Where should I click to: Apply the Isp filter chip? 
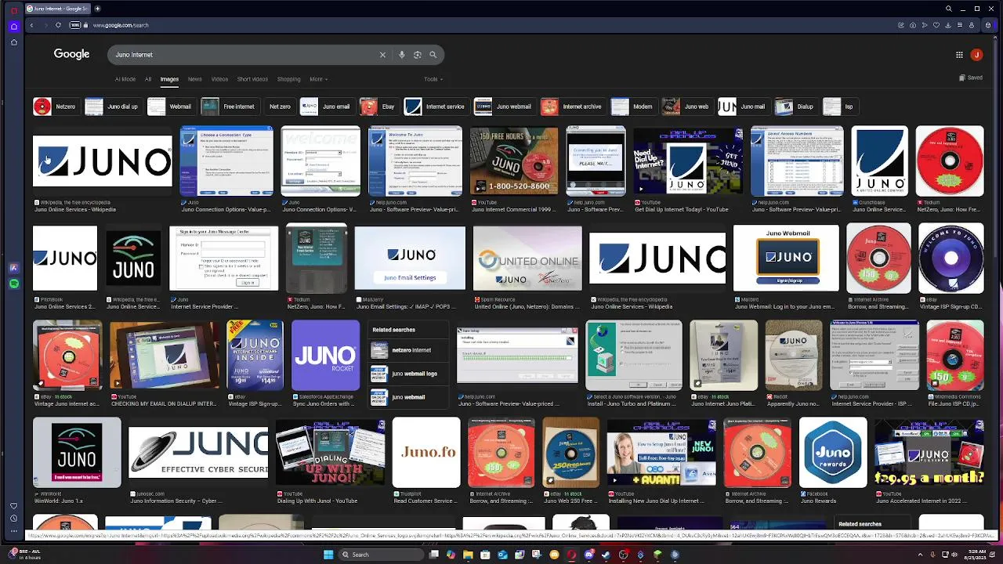tap(841, 107)
